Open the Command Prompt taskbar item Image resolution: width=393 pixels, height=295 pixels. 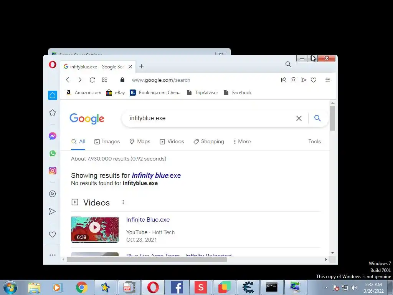(272, 287)
